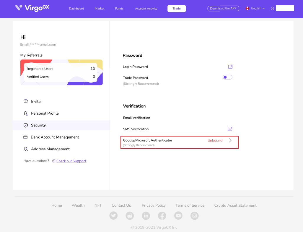Click the user account icon in header

pyautogui.click(x=273, y=9)
